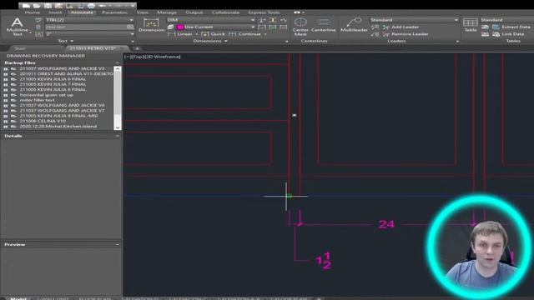Switch to the Parametric ribbon tab
Image resolution: width=534 pixels, height=300 pixels.
[115, 12]
